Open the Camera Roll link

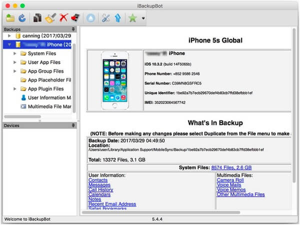click(230, 180)
